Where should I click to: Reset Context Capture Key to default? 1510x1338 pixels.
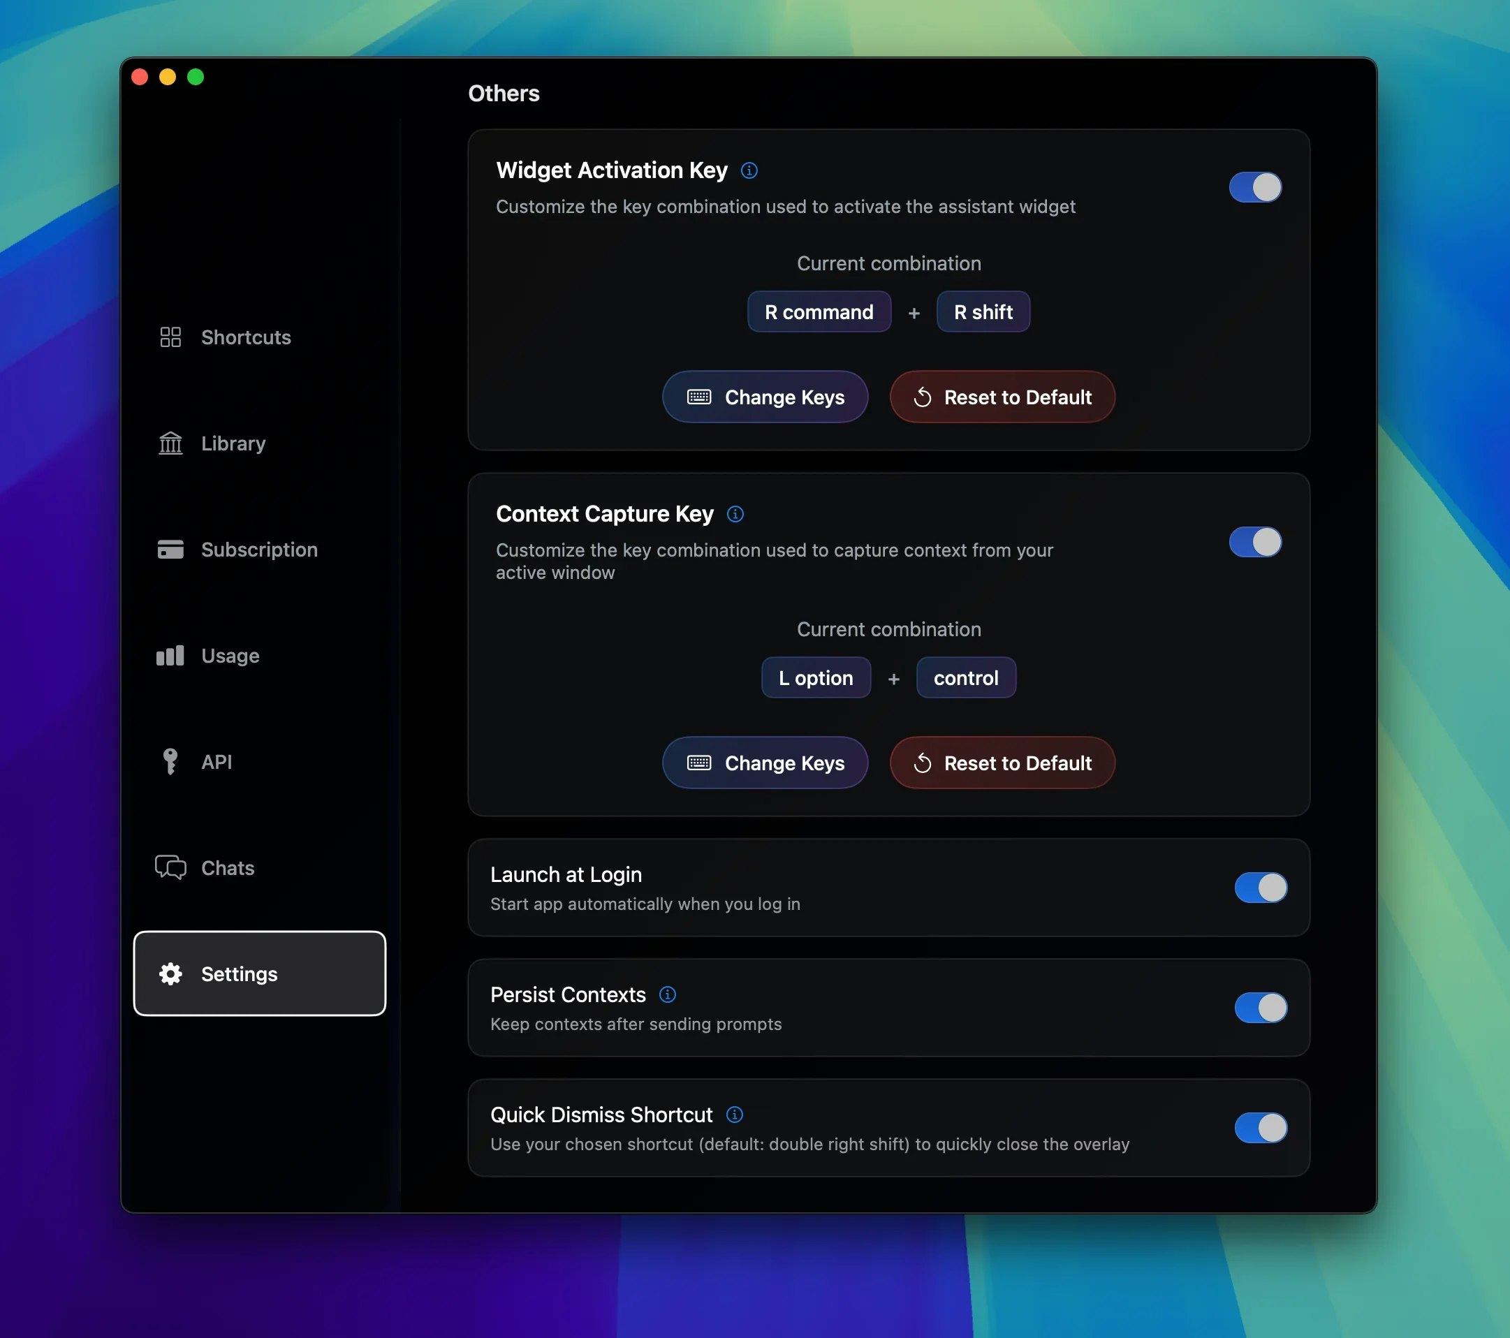pyautogui.click(x=1002, y=763)
